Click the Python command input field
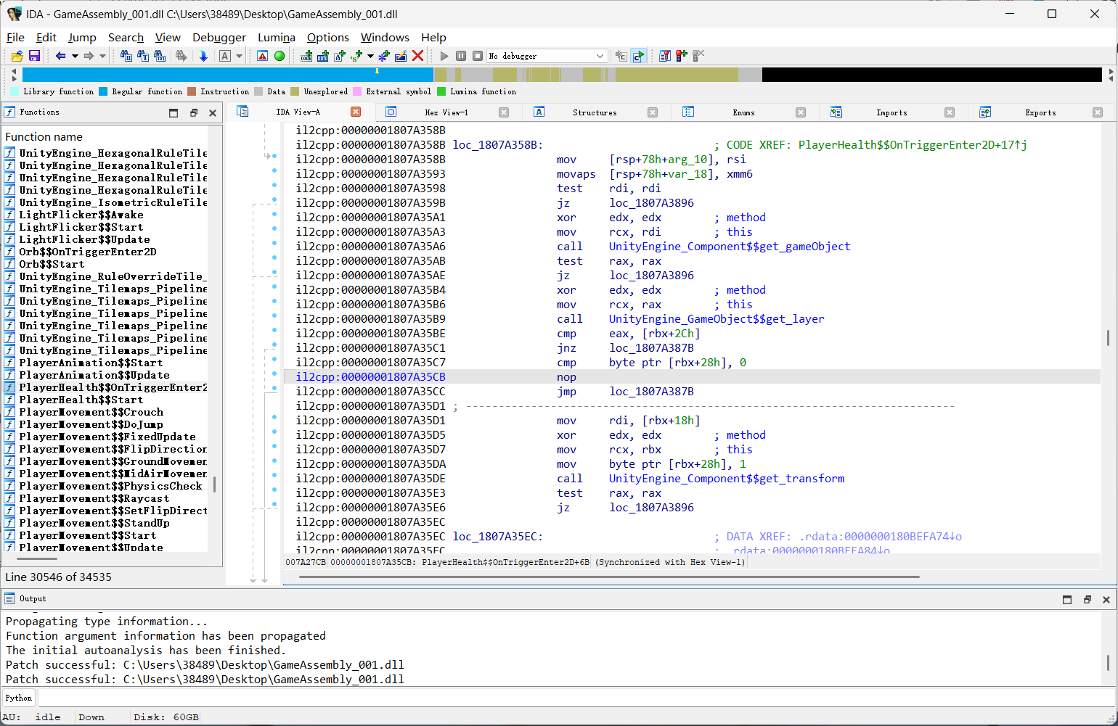 (576, 698)
